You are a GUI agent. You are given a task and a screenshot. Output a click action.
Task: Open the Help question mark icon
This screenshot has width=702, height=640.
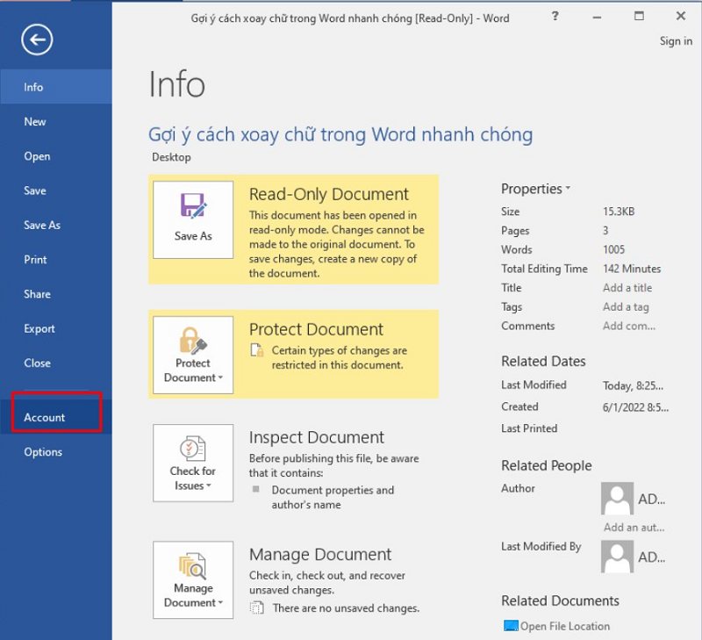click(555, 17)
